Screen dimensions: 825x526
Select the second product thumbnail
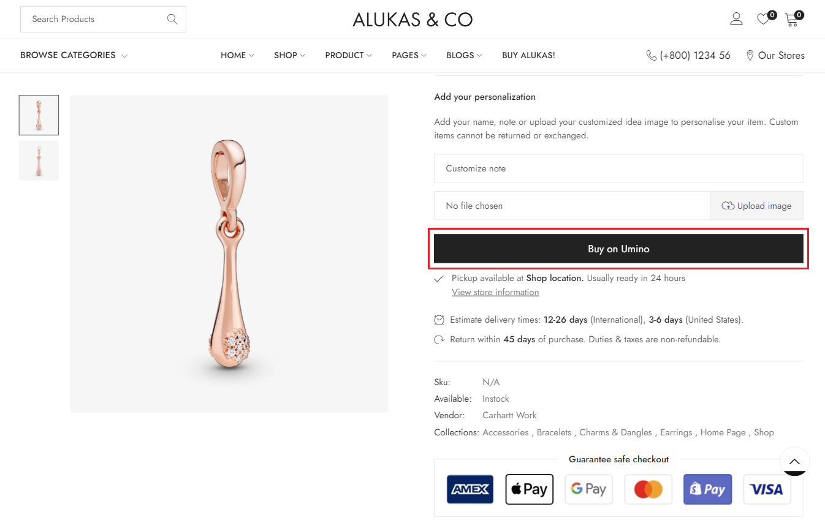(39, 161)
